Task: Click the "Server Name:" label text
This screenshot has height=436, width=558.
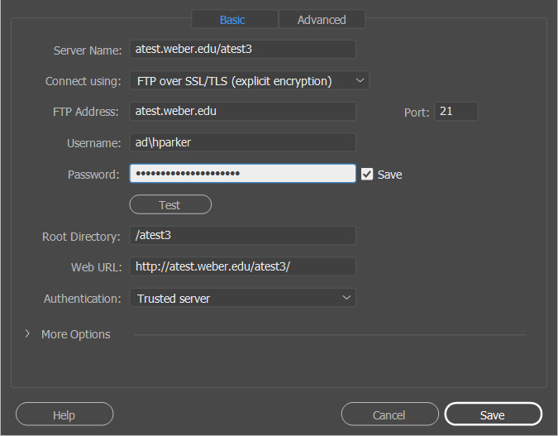Action: pos(88,50)
